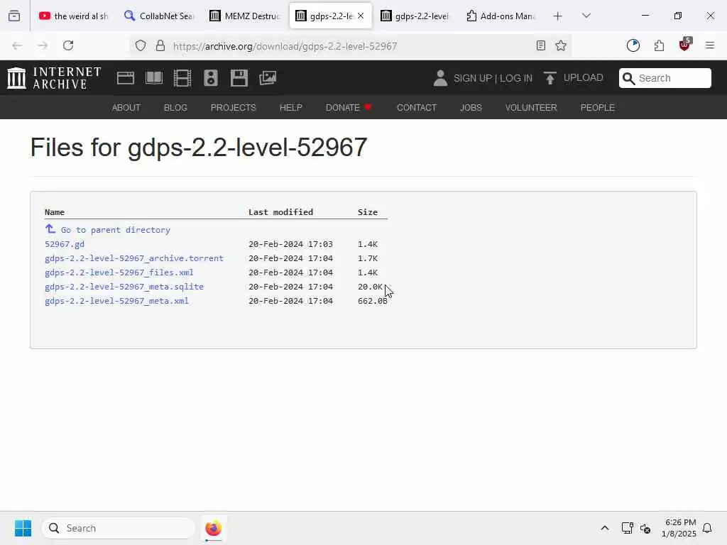Click the 20.0K size value
The width and height of the screenshot is (727, 545).
[370, 287]
